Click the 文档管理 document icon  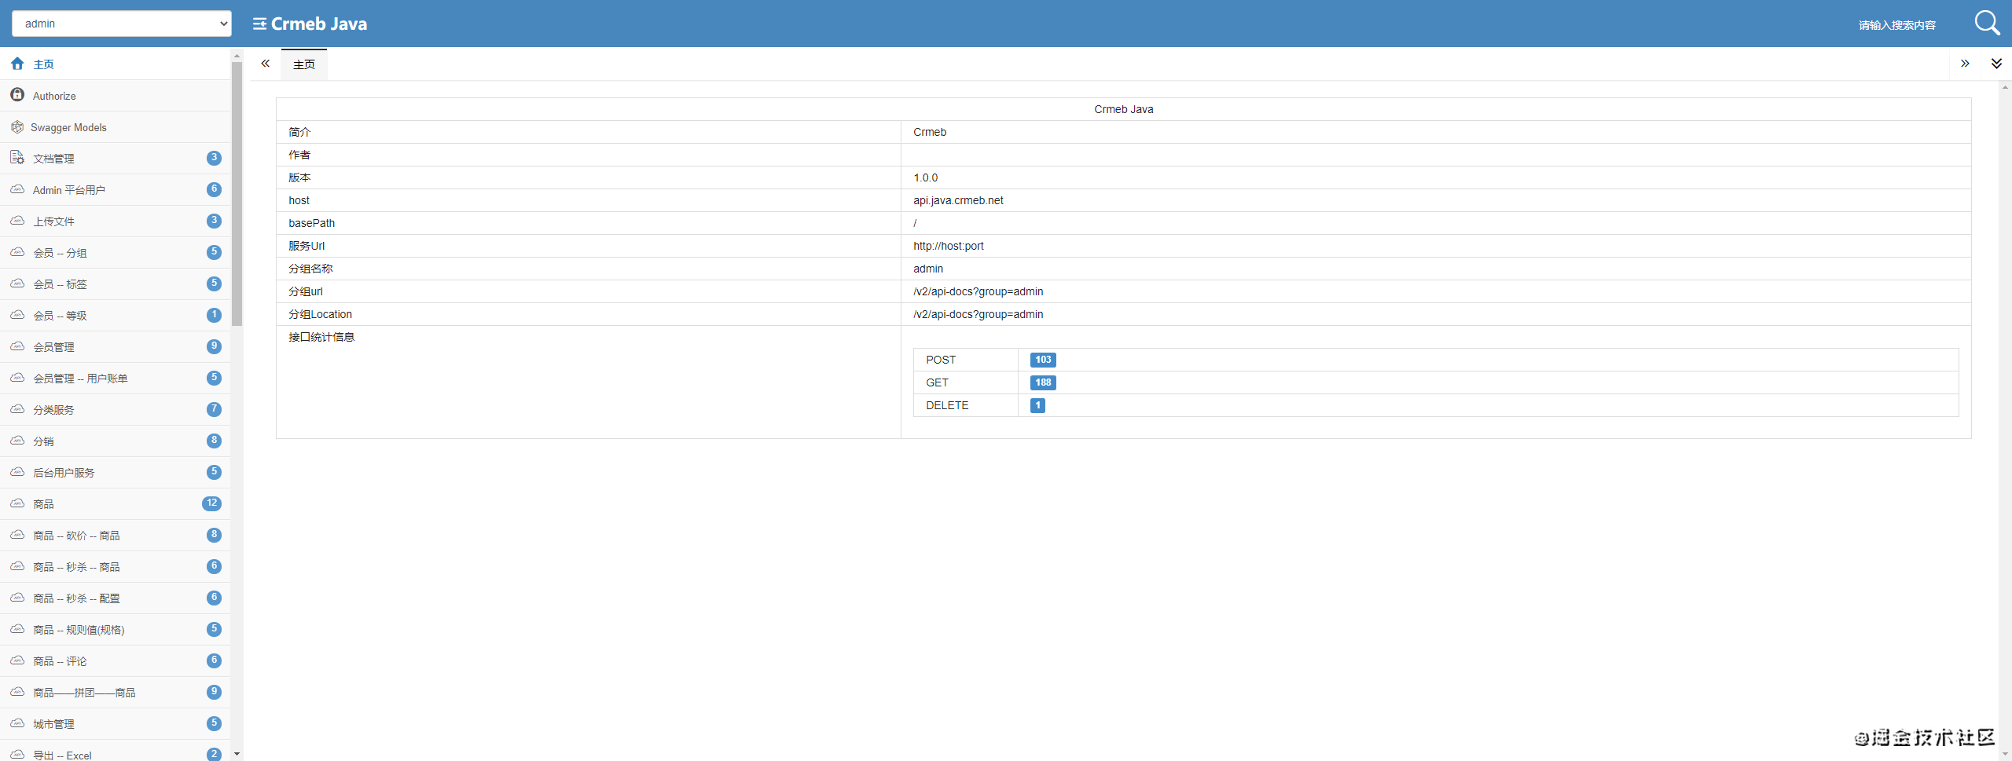[x=17, y=158]
